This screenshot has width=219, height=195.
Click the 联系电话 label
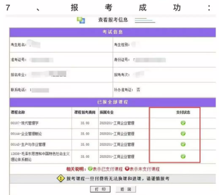click(18, 90)
